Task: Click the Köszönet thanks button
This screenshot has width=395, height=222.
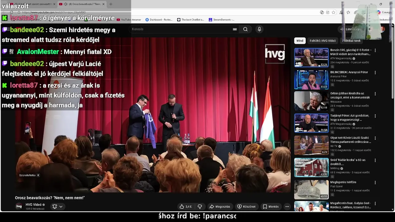Action: (x=246, y=207)
